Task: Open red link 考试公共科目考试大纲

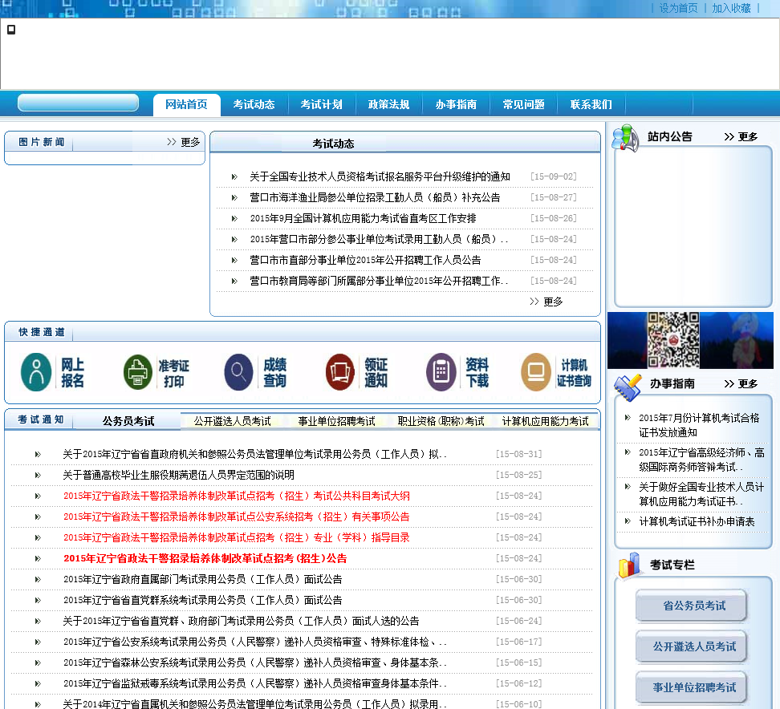Action: (237, 496)
